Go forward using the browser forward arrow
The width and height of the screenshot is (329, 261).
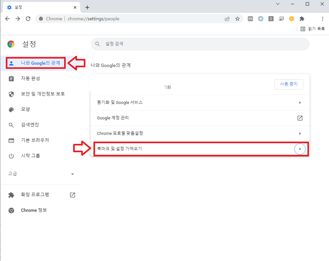coord(18,19)
